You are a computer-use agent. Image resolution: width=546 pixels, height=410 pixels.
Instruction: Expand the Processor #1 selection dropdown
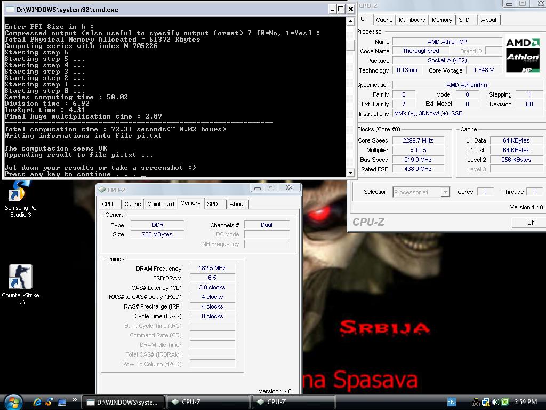[x=445, y=192]
